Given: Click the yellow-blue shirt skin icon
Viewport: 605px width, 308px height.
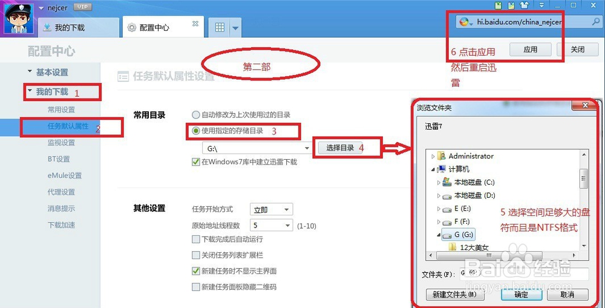Looking at the screenshot, I should pyautogui.click(x=511, y=5).
